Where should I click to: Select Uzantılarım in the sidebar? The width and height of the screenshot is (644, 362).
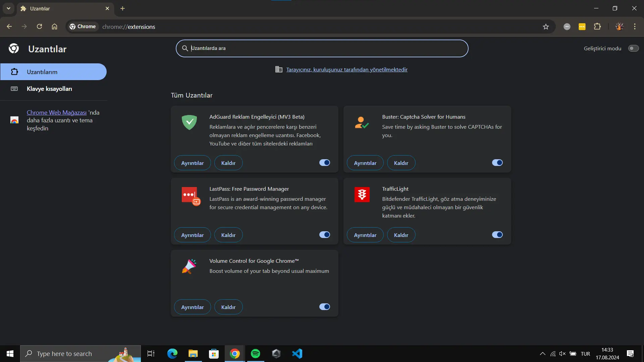tap(53, 72)
